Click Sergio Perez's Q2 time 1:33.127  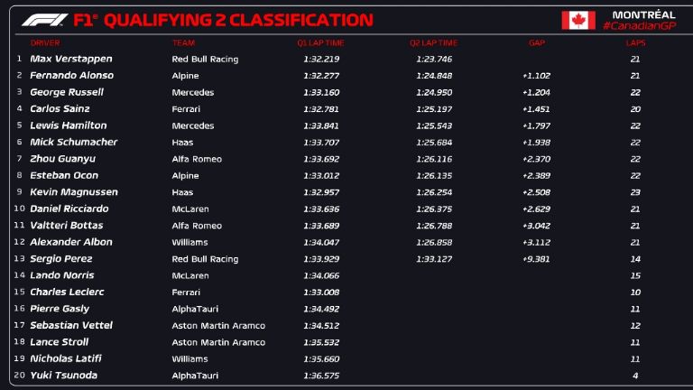click(x=433, y=259)
